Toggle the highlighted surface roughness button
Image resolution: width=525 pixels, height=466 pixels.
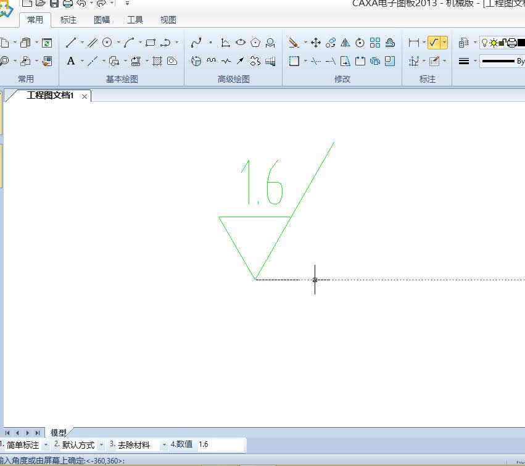(434, 43)
